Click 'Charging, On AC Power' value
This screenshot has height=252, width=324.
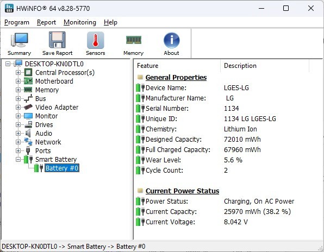(x=259, y=201)
